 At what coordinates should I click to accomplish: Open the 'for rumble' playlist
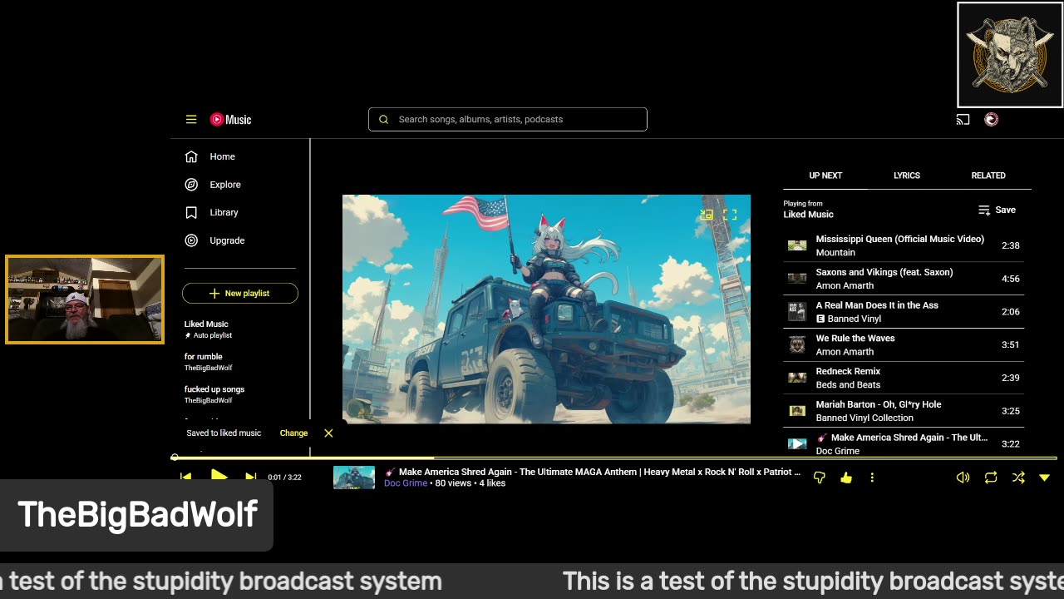[239, 362]
